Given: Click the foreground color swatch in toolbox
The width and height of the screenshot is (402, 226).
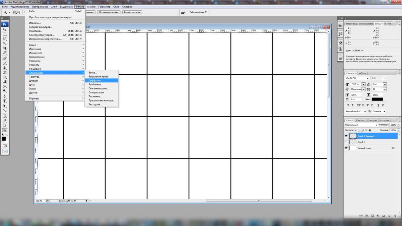Looking at the screenshot, I should point(4,138).
